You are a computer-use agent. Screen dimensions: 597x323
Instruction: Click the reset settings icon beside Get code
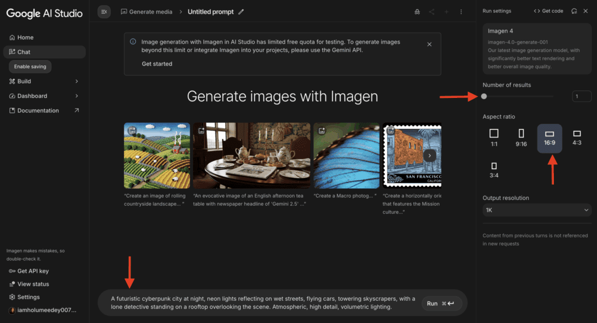[x=574, y=11]
